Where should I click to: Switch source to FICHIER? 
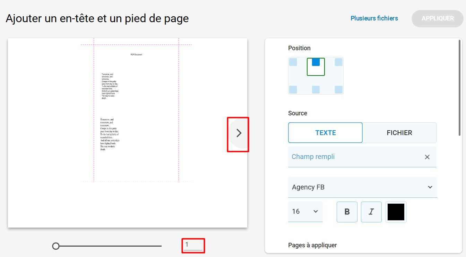[x=399, y=133]
